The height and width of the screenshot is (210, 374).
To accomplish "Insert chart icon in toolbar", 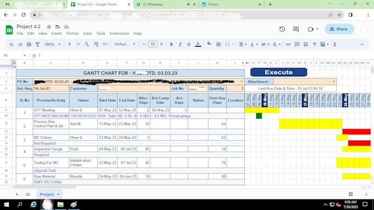I will coord(306,45).
